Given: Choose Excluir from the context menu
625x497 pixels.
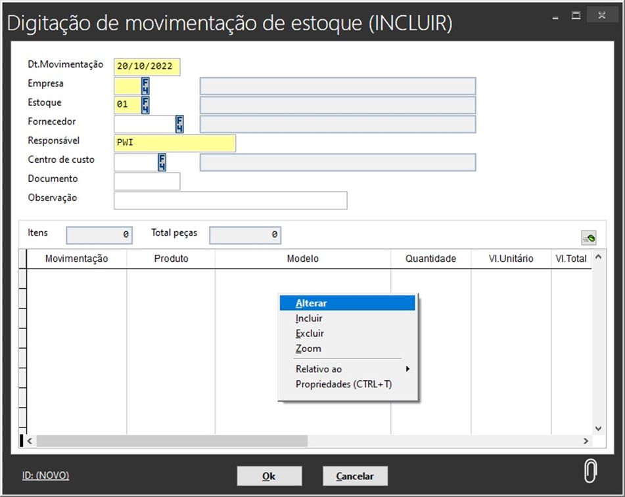Looking at the screenshot, I should pos(347,334).
